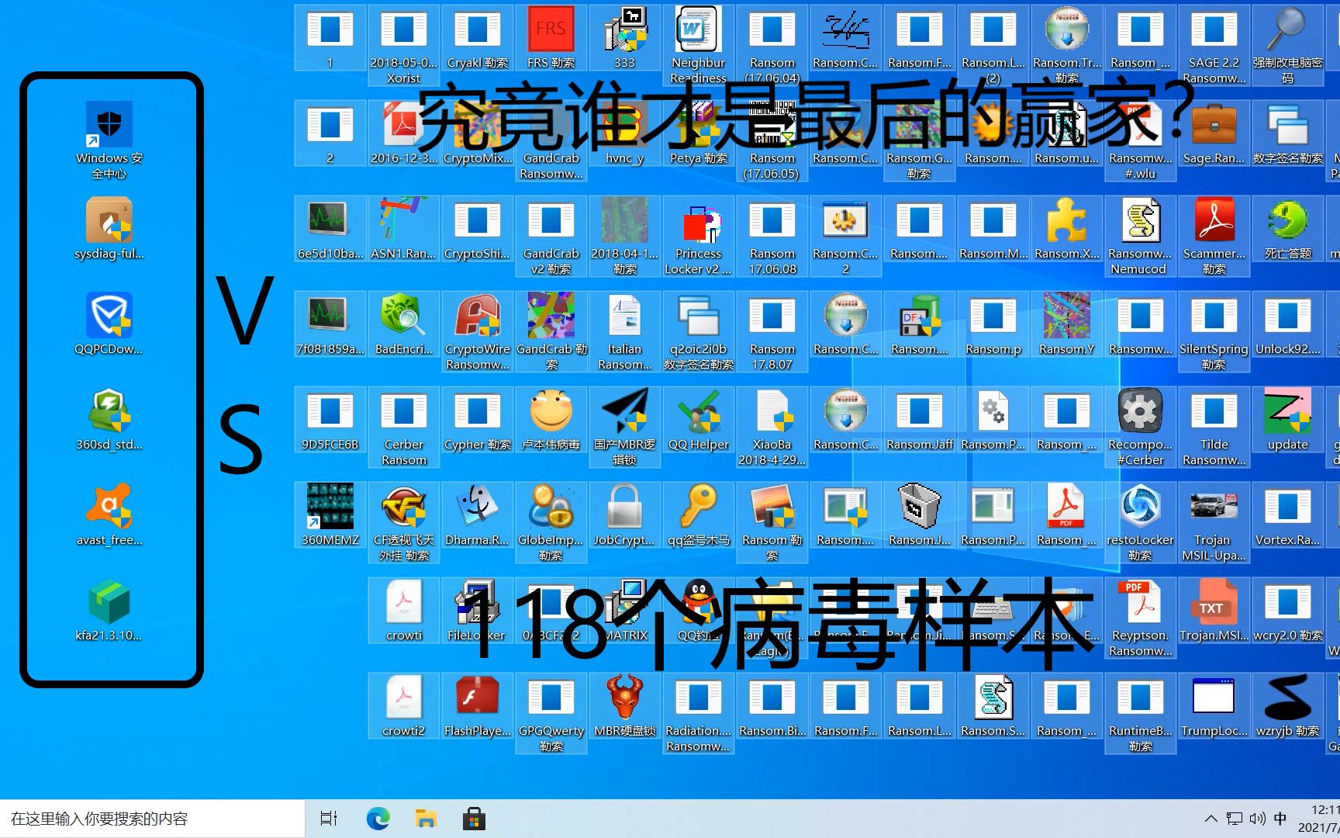Open File Explorer from the taskbar
The width and height of the screenshot is (1340, 838).
tap(426, 819)
